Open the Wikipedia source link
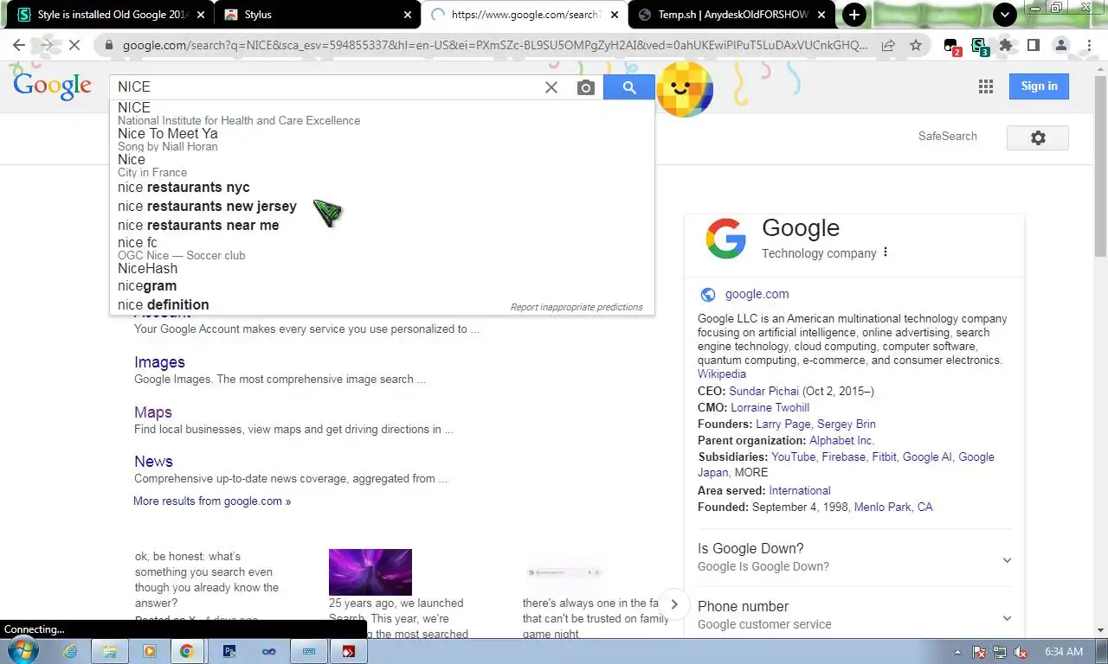 coord(722,374)
